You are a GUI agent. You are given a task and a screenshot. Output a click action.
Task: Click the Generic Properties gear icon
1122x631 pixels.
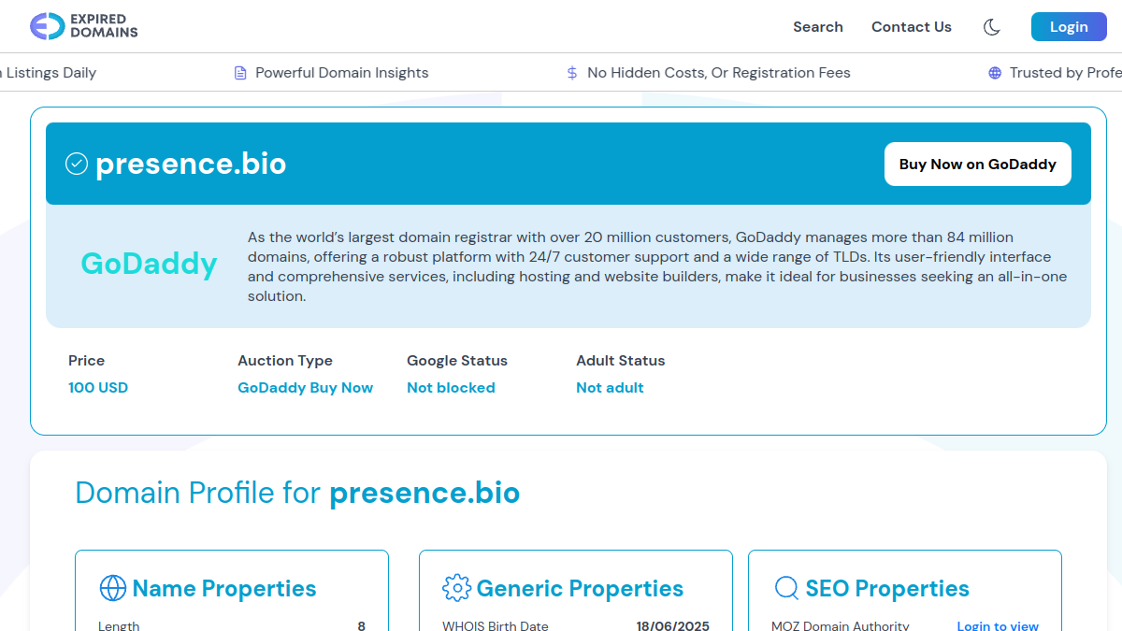coord(456,588)
